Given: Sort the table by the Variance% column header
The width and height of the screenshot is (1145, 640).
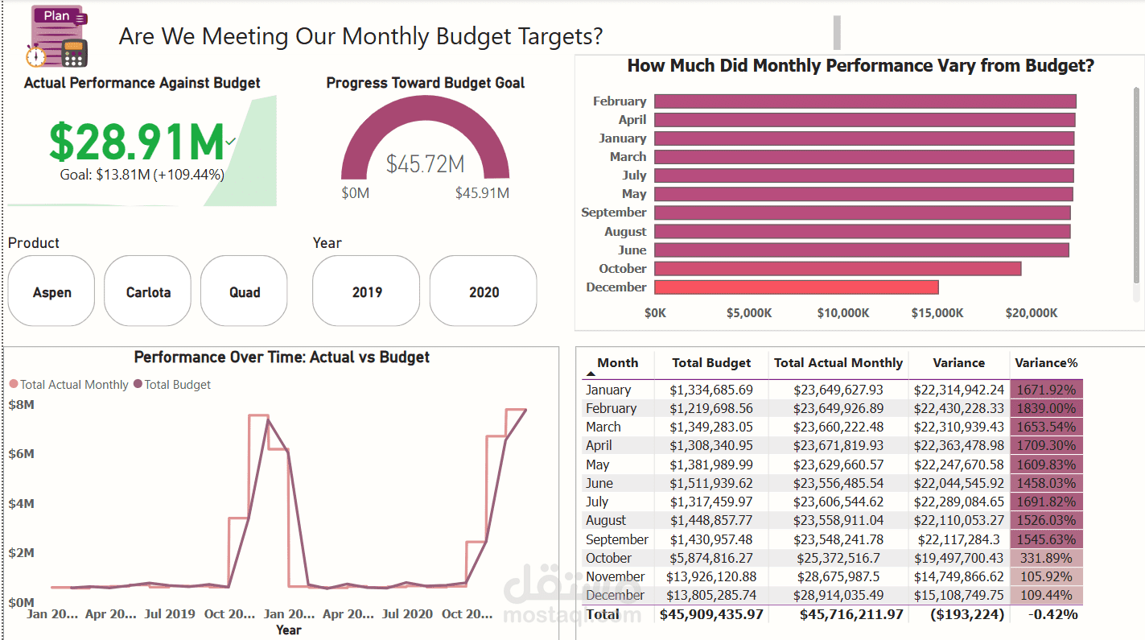Looking at the screenshot, I should pos(1047,363).
